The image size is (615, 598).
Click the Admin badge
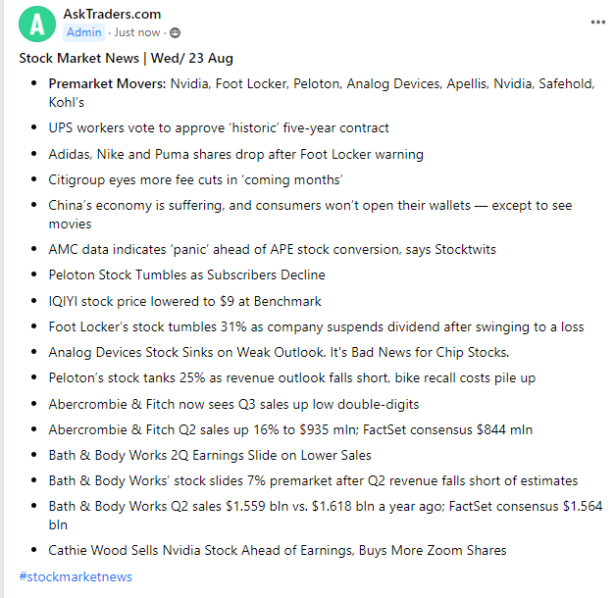83,32
